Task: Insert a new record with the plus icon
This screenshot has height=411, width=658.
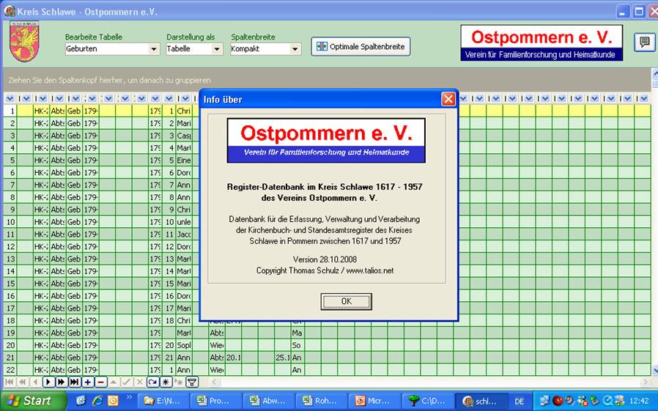Action: pos(87,382)
